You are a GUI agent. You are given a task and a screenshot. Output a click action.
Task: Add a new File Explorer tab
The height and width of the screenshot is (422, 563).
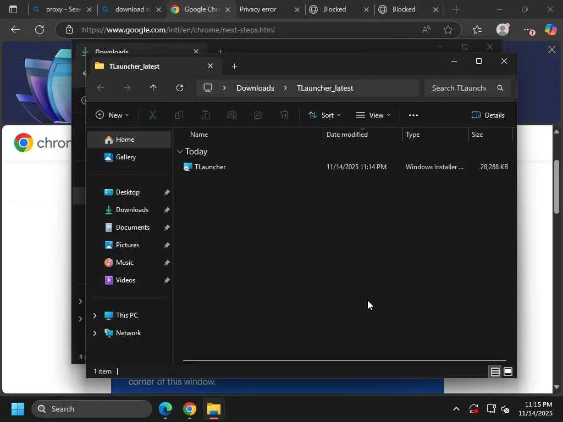coord(234,66)
